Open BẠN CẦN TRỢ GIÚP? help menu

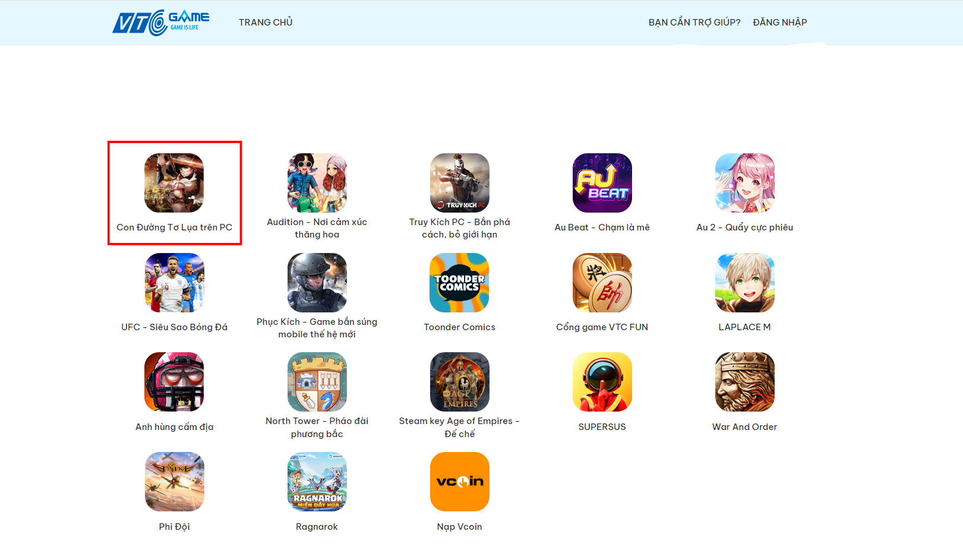pyautogui.click(x=694, y=22)
